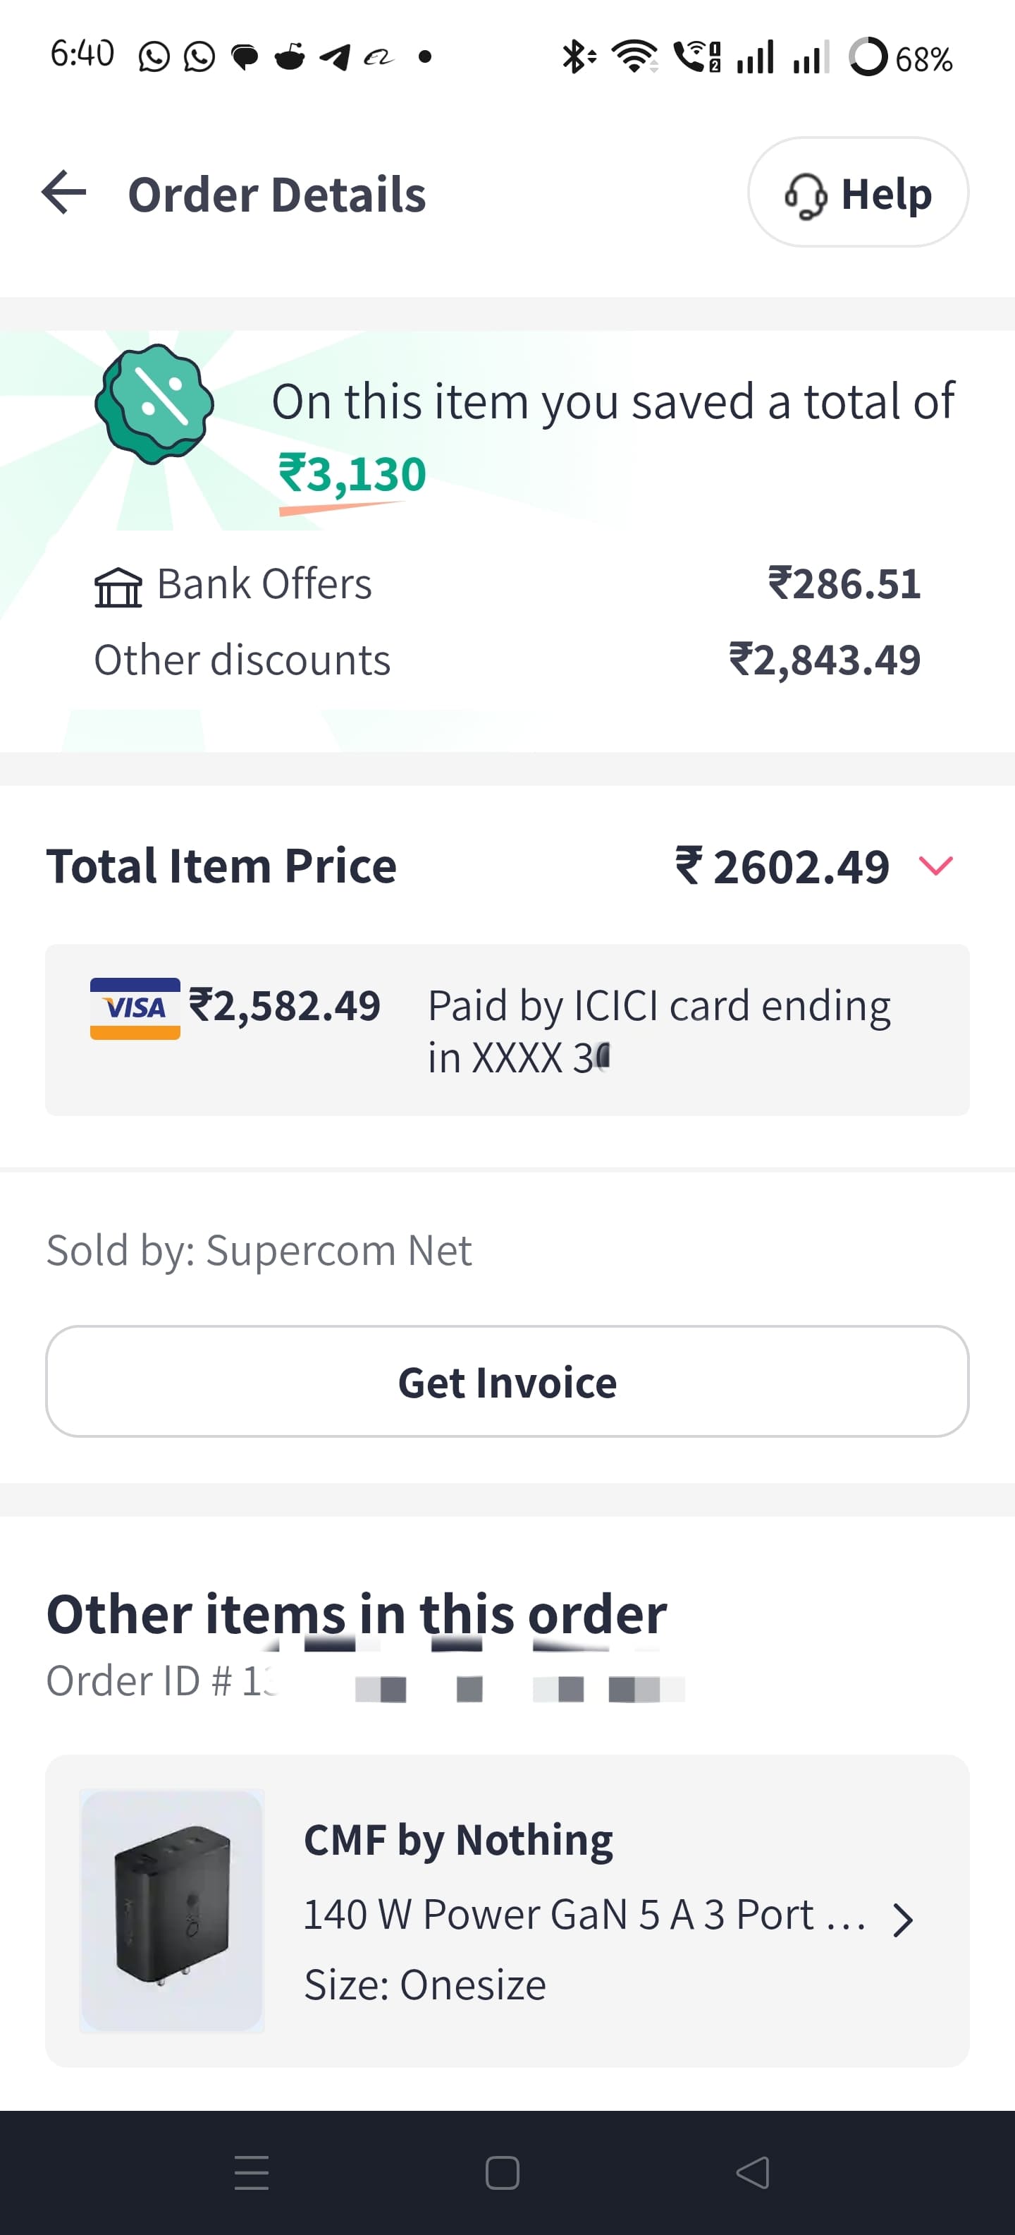The image size is (1015, 2235).
Task: Tap Android home square icon
Action: [x=503, y=2172]
